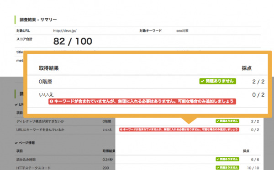Screen dimensions: 274x170
Task: Click green 問題ありません badge beside 0.34秒
Action: pos(227,159)
